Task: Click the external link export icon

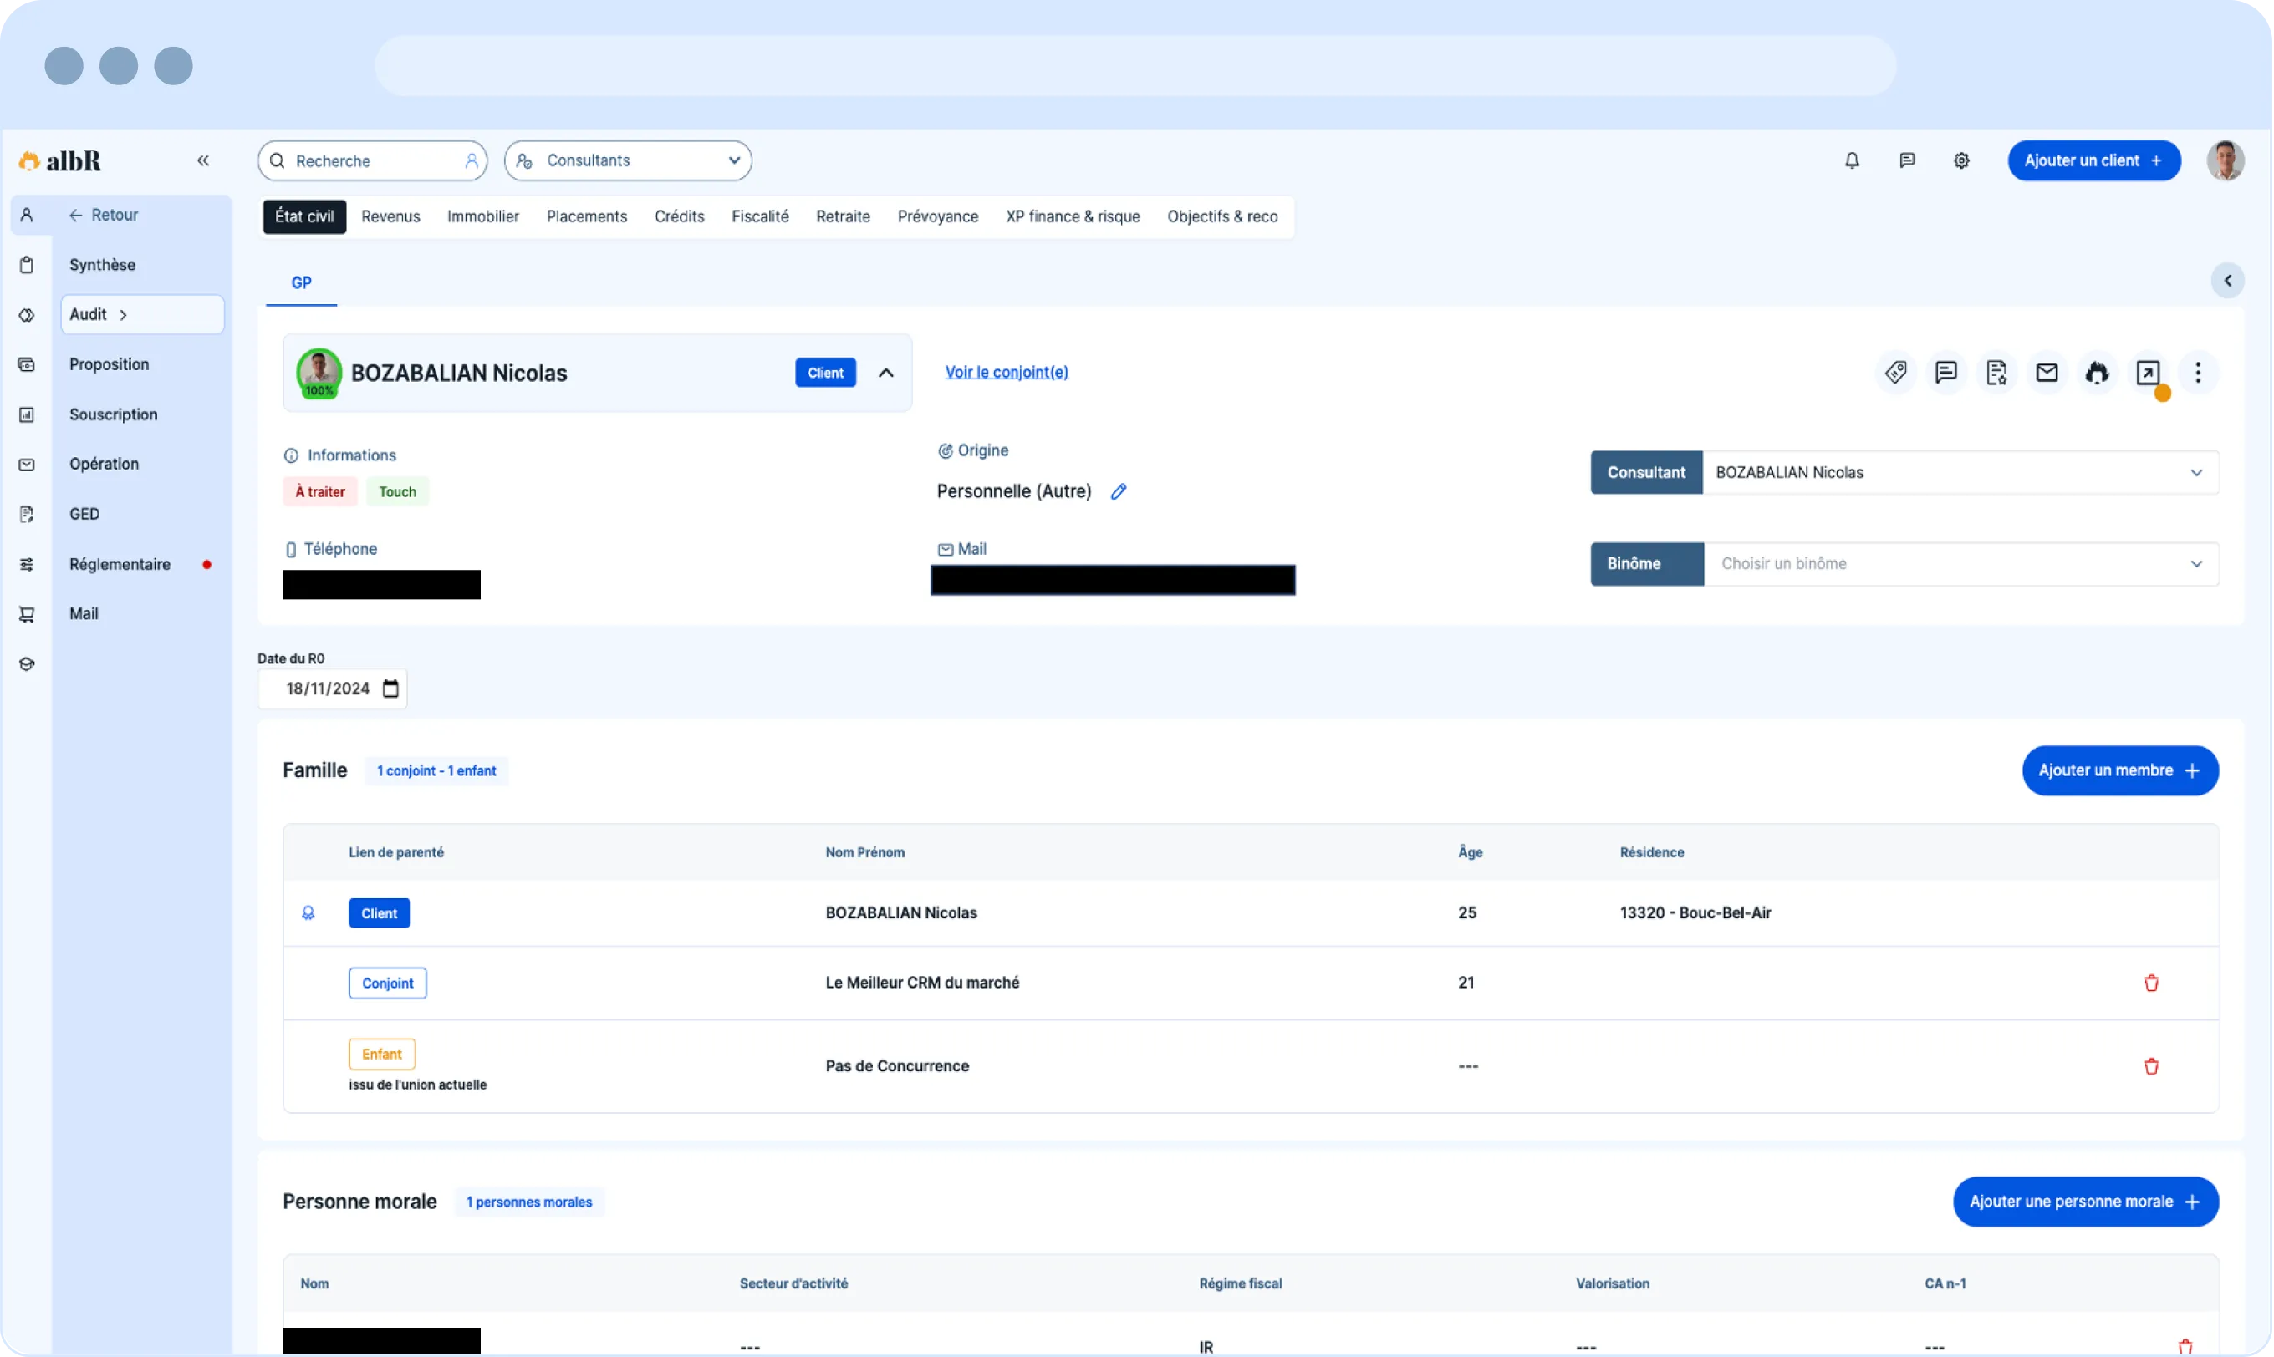Action: click(2147, 372)
